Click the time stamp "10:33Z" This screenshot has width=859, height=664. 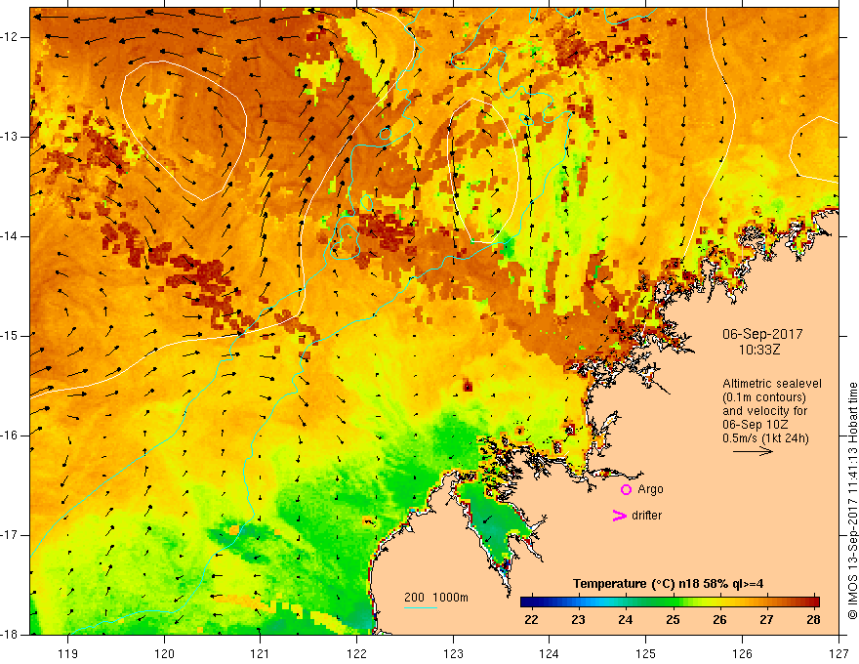point(759,350)
